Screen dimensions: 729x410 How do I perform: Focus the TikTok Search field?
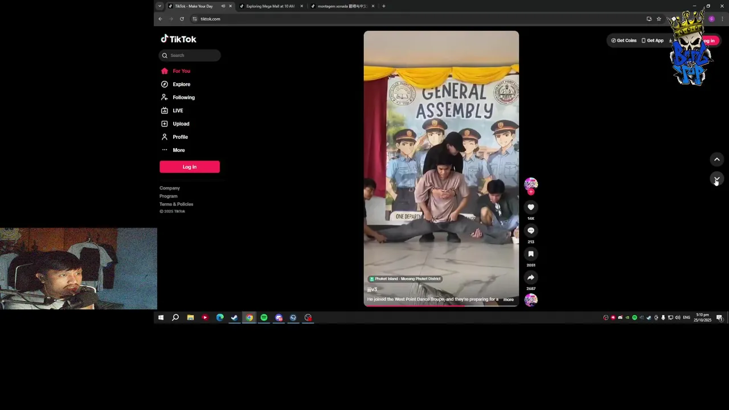(x=190, y=55)
